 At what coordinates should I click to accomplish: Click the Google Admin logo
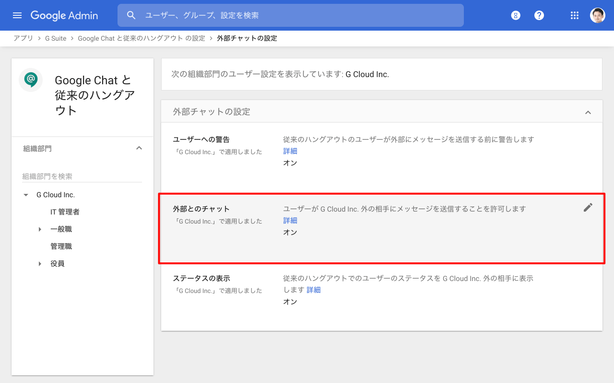[x=64, y=15]
